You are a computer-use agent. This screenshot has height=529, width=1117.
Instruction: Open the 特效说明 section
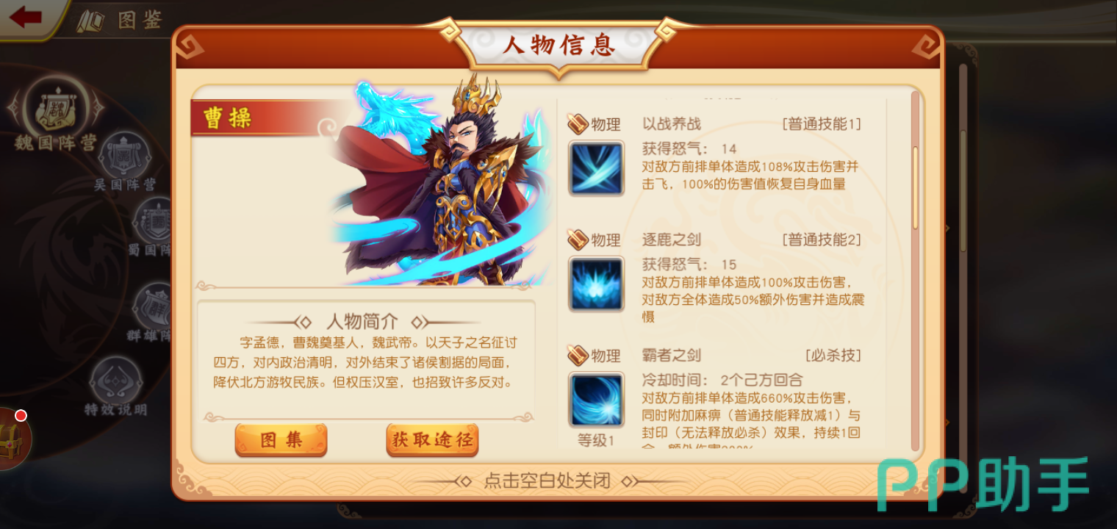coord(115,386)
